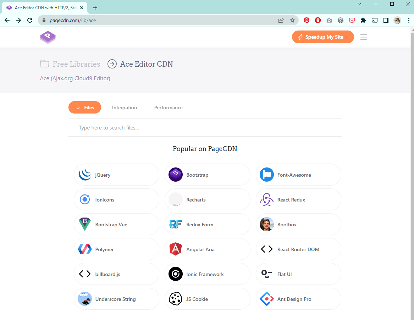
Task: Open the Bootstrap library icon
Action: (175, 175)
